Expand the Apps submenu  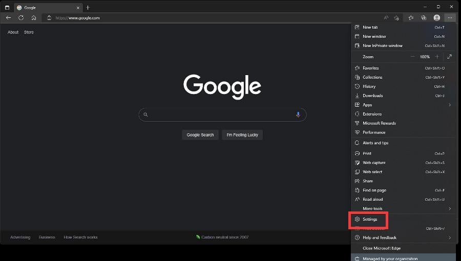403,105
